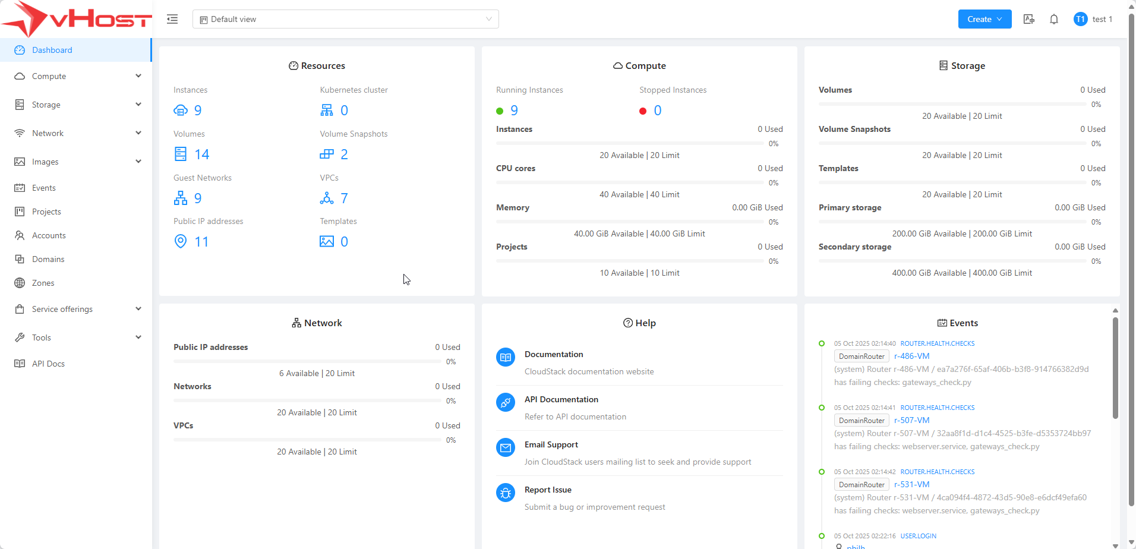Open the r-486-VM router link
This screenshot has width=1136, height=549.
911,356
